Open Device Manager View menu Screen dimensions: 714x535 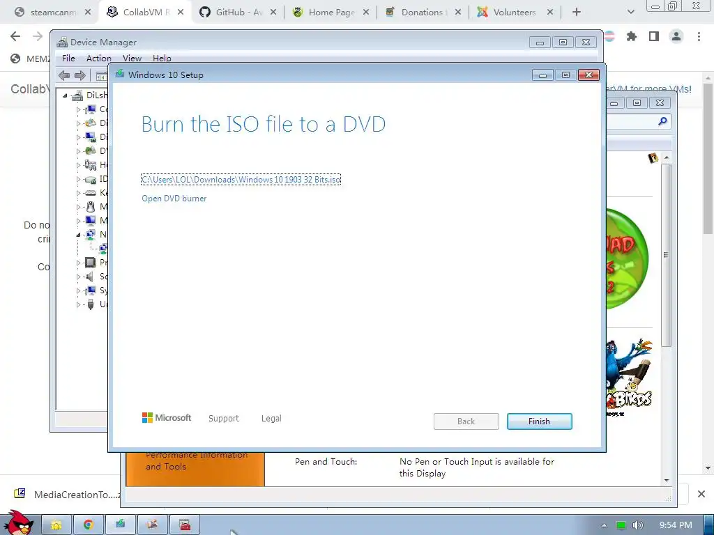[132, 59]
